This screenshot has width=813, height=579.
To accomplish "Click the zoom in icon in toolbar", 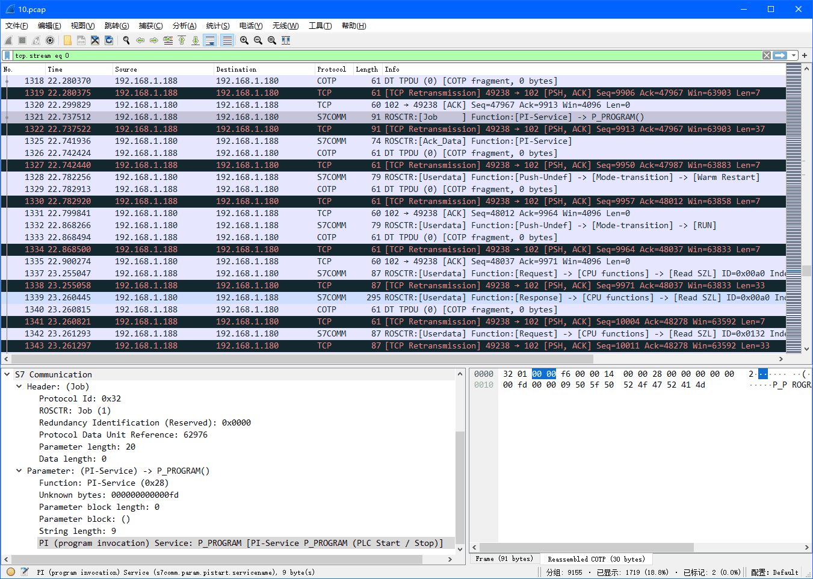I will pos(244,40).
